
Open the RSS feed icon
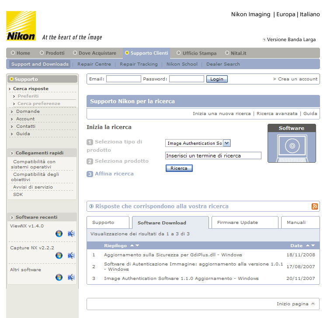tap(315, 206)
